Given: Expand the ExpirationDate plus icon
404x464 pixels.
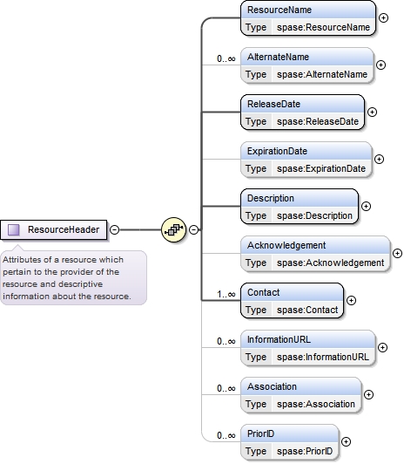Looking at the screenshot, I should click(x=380, y=160).
